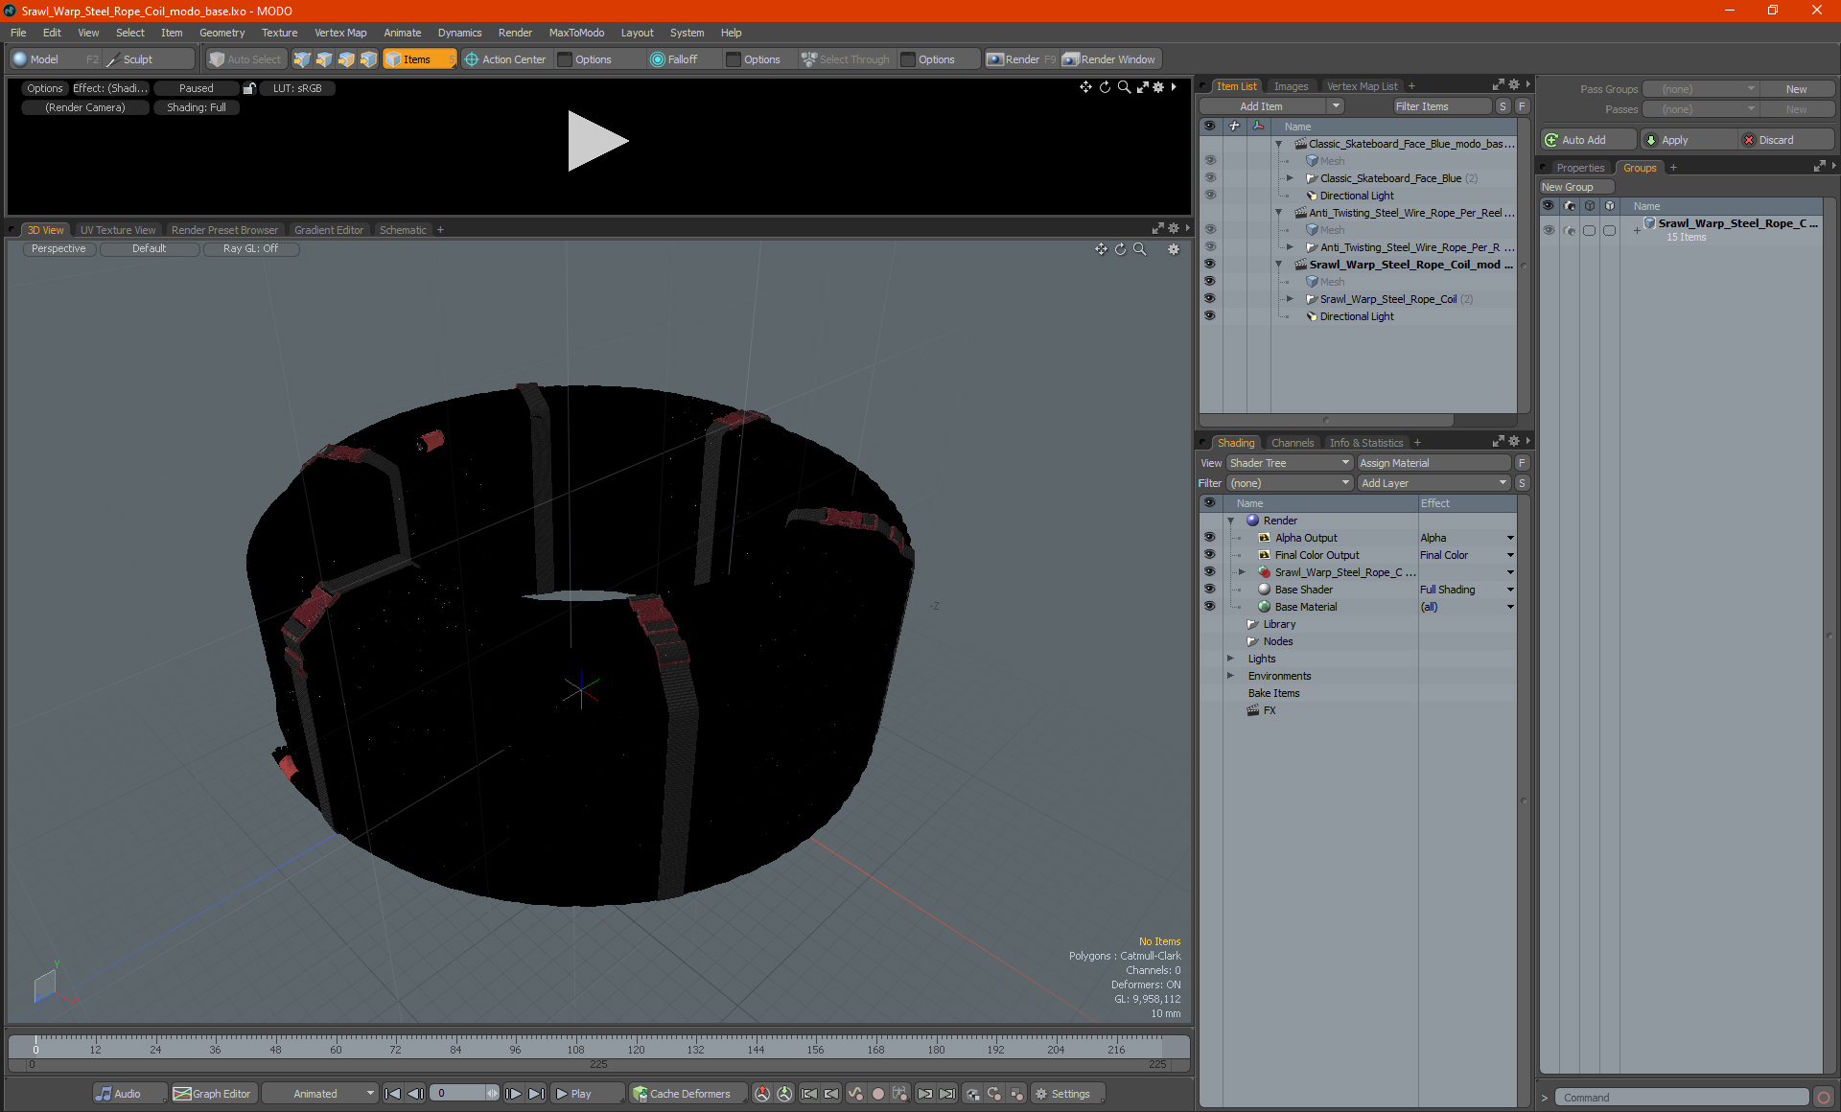Hide the Base Shader layer
The height and width of the screenshot is (1112, 1841).
(1209, 590)
